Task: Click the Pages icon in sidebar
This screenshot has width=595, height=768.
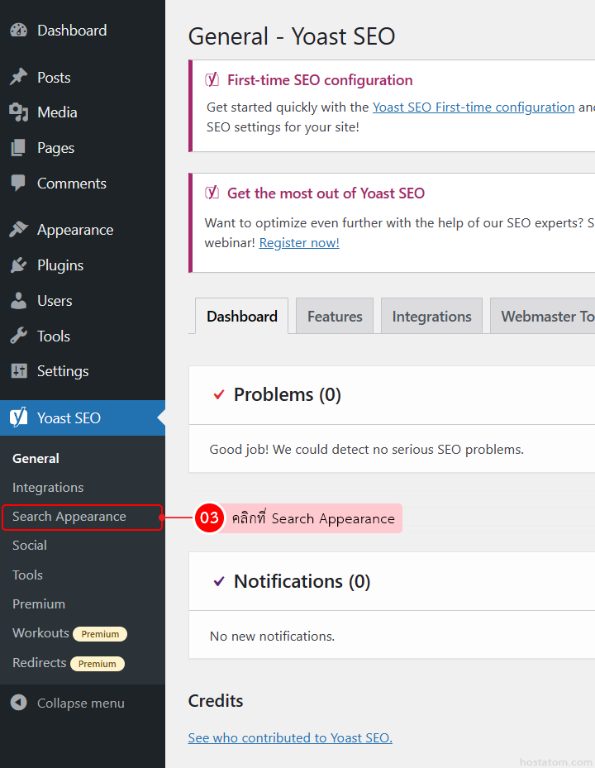Action: (x=18, y=148)
